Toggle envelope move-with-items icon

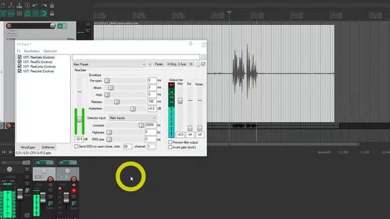point(27,13)
